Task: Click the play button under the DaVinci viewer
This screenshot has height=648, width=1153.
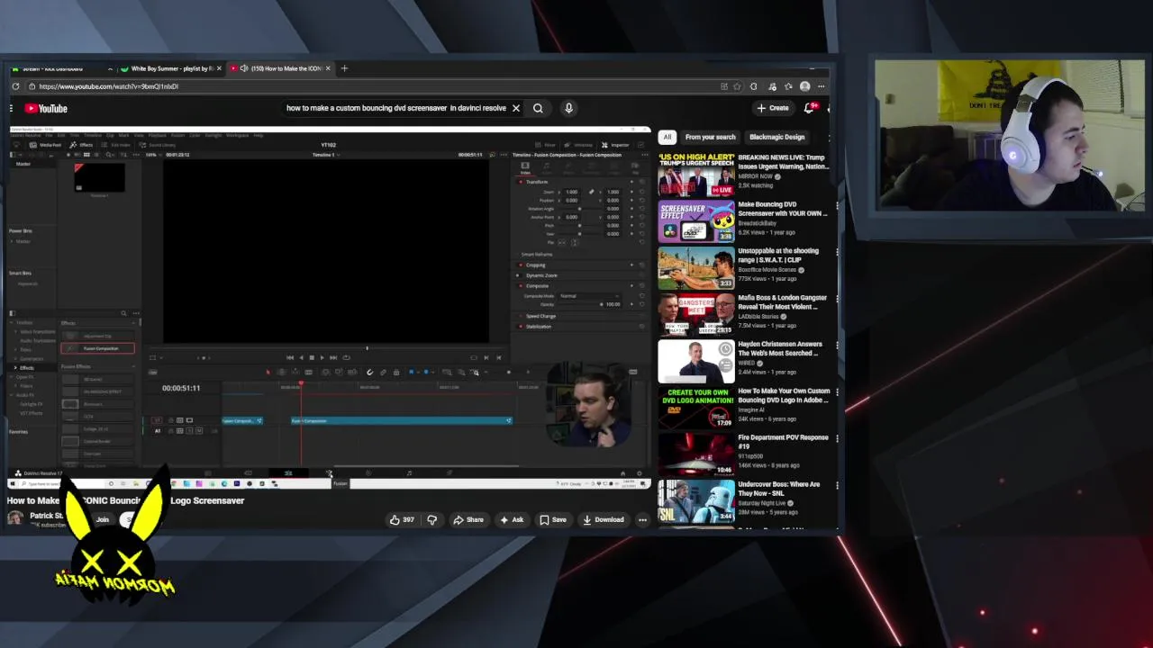Action: tap(322, 357)
